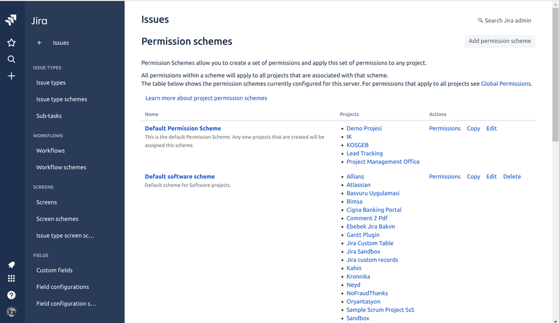Open Comment 2 Pdf project

[367, 218]
